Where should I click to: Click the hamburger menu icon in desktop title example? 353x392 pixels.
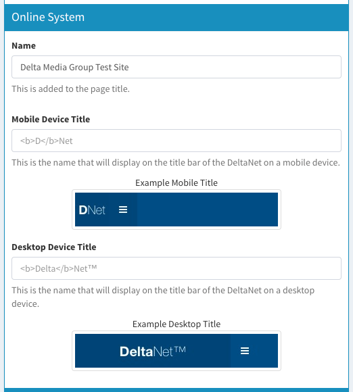(245, 351)
